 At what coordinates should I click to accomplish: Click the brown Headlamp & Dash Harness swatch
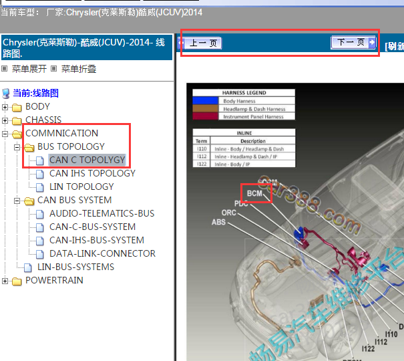[206, 108]
